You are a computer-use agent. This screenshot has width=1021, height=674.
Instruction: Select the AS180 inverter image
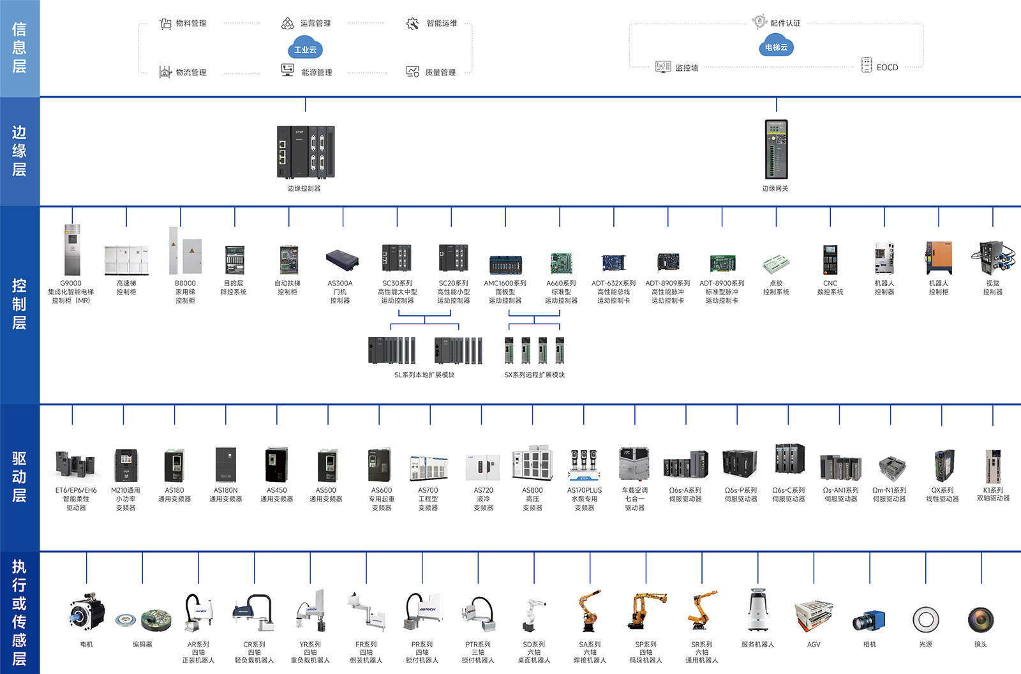tap(175, 466)
